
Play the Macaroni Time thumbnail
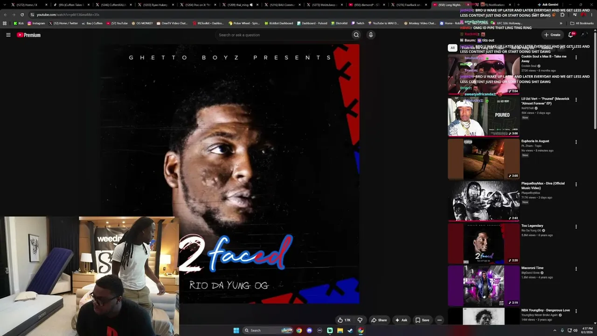pyautogui.click(x=484, y=286)
